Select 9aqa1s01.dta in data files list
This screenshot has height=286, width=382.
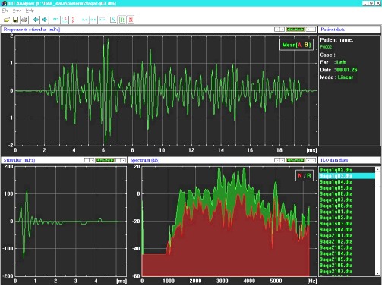tap(336, 212)
